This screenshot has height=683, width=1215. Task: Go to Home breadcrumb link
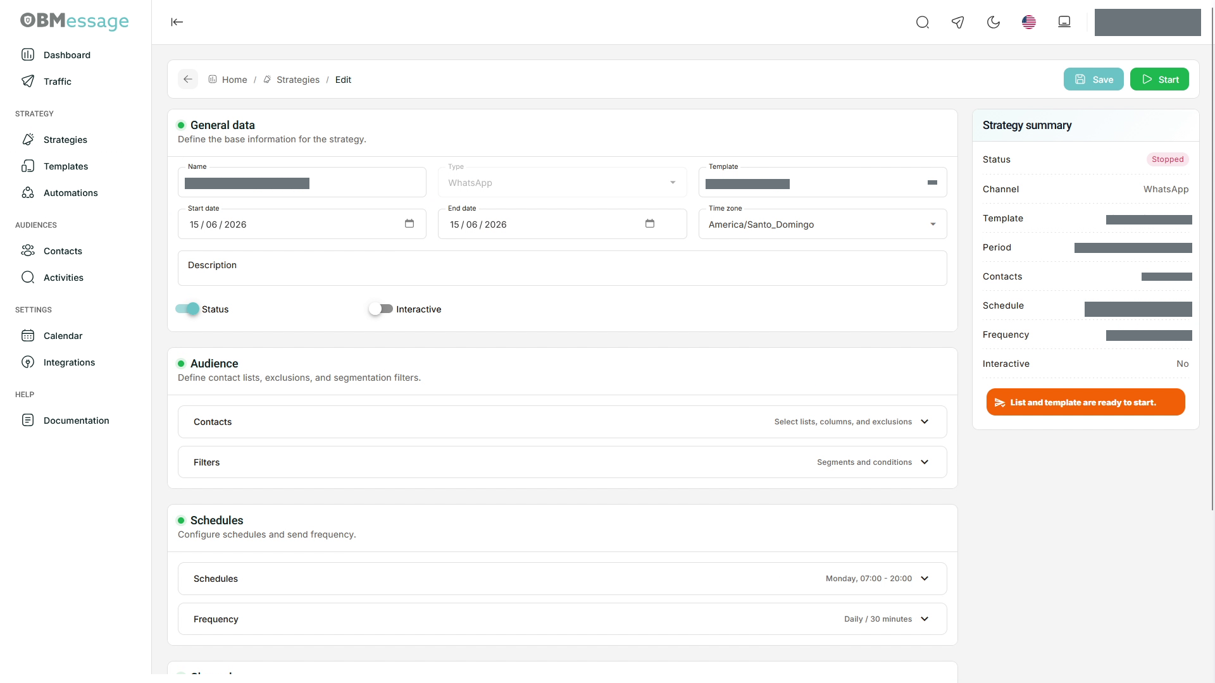pos(228,80)
